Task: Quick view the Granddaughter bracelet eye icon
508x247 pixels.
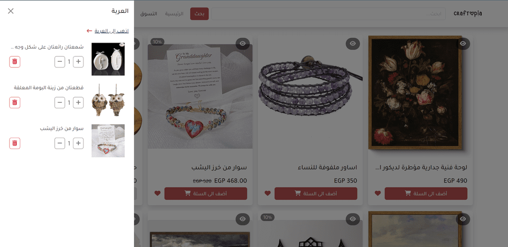Action: (x=243, y=44)
